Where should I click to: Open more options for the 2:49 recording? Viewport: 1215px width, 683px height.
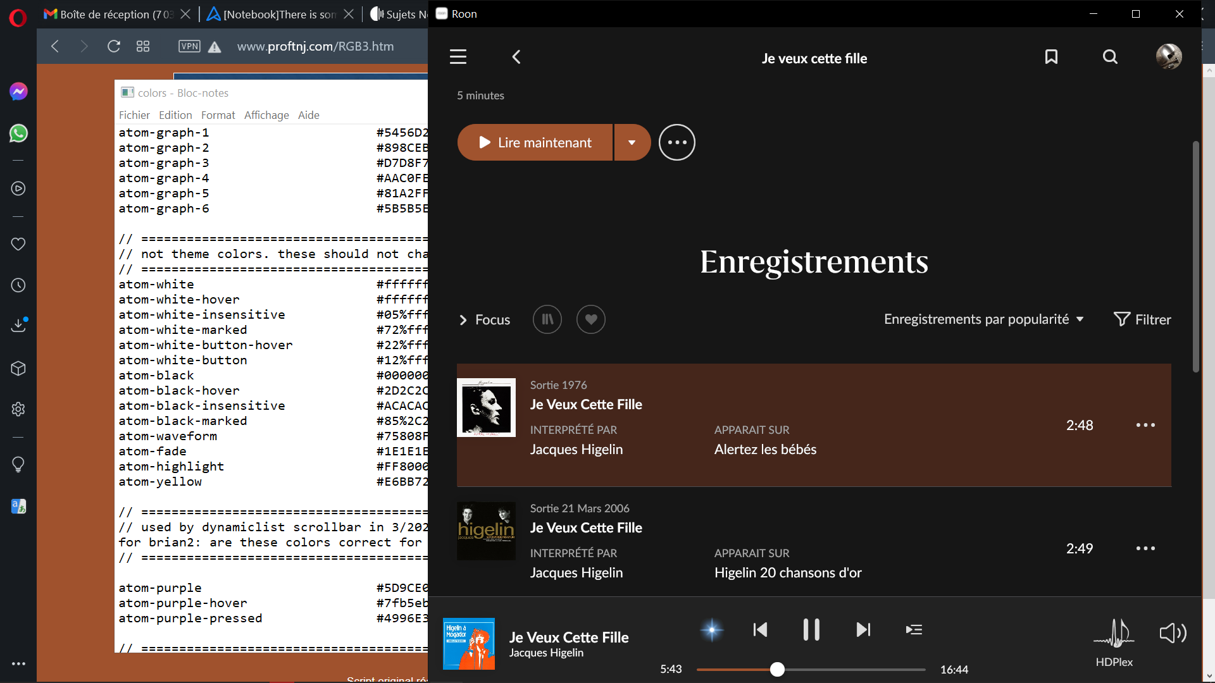pyautogui.click(x=1145, y=548)
